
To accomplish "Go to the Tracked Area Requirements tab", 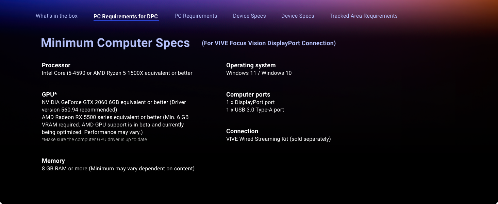I will coord(363,16).
